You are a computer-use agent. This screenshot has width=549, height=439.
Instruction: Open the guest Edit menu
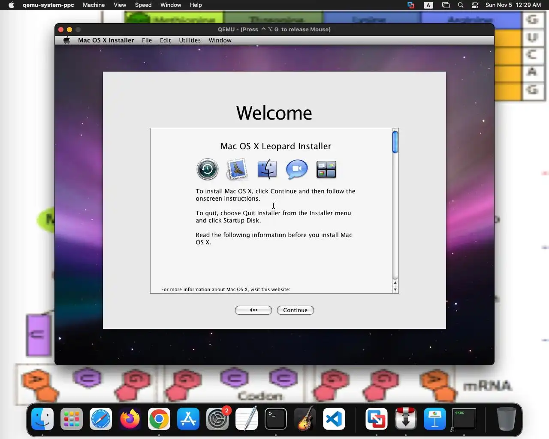point(165,40)
